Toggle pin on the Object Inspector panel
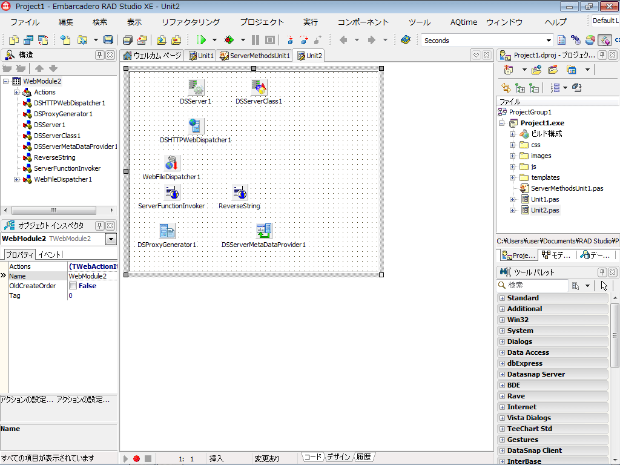This screenshot has height=465, width=620. (100, 226)
